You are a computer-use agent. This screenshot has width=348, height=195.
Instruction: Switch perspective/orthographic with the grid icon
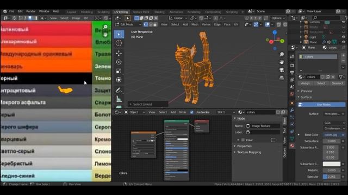point(282,77)
